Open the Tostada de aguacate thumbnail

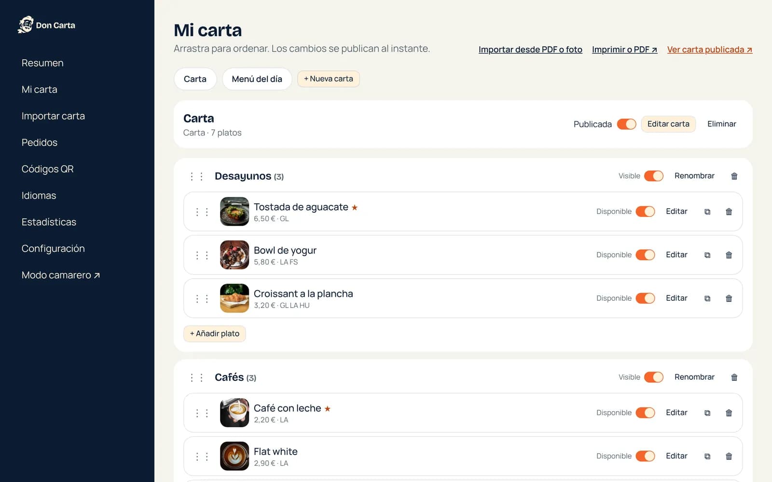pyautogui.click(x=234, y=212)
